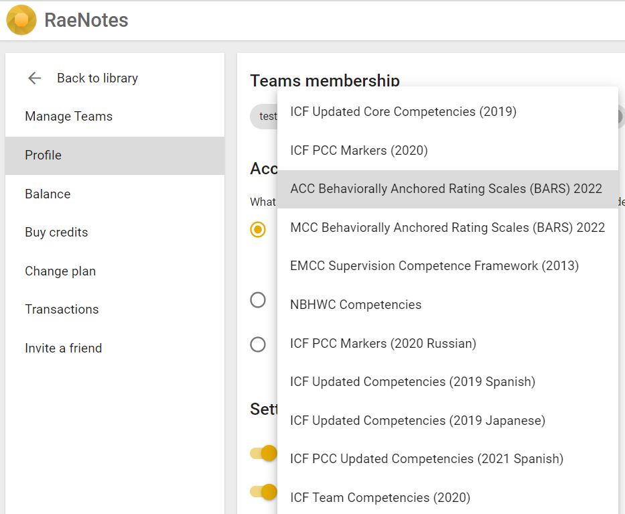
Task: Select the Profile sidebar item
Action: click(x=115, y=155)
